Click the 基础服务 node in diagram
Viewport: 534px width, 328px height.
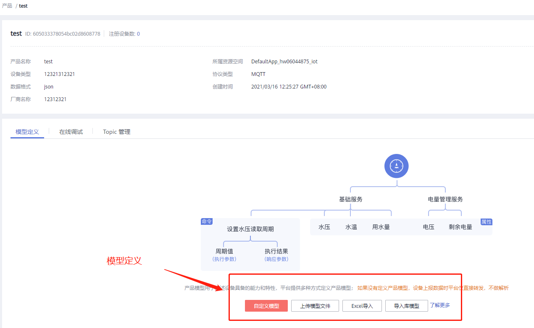point(350,199)
